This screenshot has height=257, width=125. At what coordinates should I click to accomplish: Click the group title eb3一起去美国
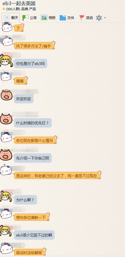(19, 3)
